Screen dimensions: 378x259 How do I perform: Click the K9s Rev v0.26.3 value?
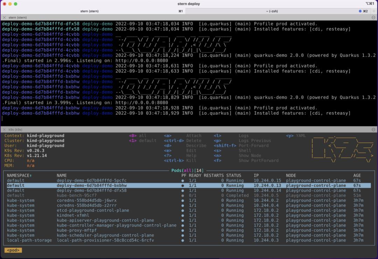(36, 151)
